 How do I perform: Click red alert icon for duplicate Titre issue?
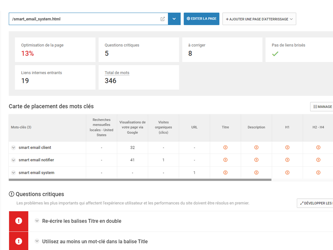[x=18, y=221]
